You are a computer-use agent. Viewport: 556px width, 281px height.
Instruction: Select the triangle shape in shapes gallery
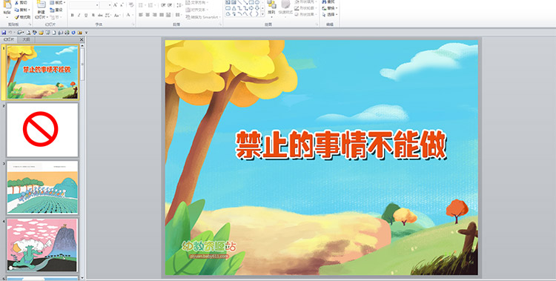coord(234,8)
